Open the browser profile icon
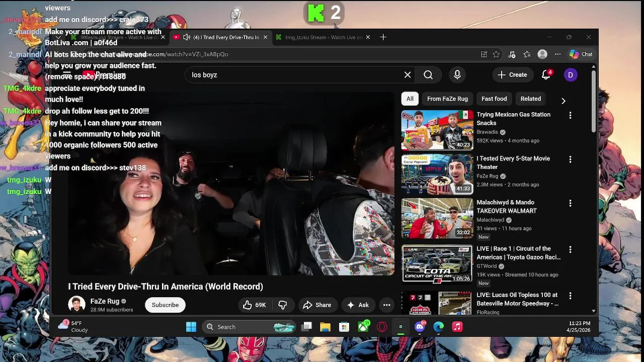644x362 pixels. [542, 54]
